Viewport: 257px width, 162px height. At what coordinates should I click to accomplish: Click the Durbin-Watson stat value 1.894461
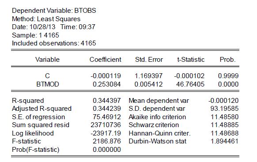click(x=224, y=141)
